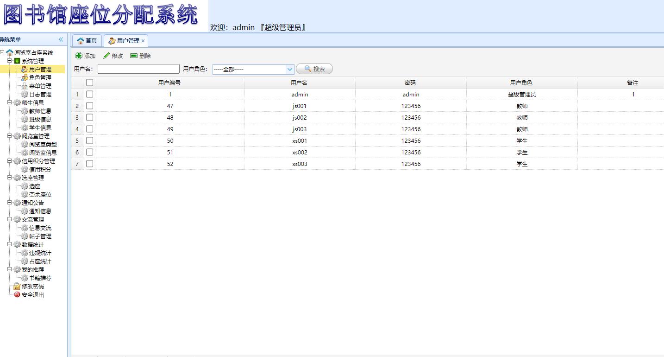Select 用户管理 in the navigation tree

pos(40,69)
